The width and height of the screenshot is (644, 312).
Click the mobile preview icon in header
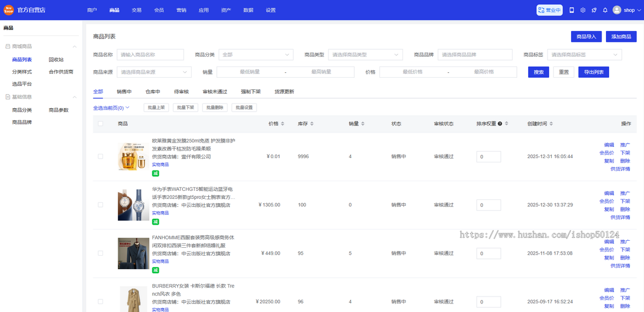(572, 10)
